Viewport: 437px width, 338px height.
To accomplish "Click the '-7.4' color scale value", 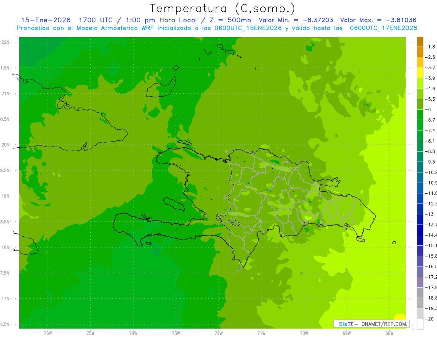I will [x=430, y=131].
